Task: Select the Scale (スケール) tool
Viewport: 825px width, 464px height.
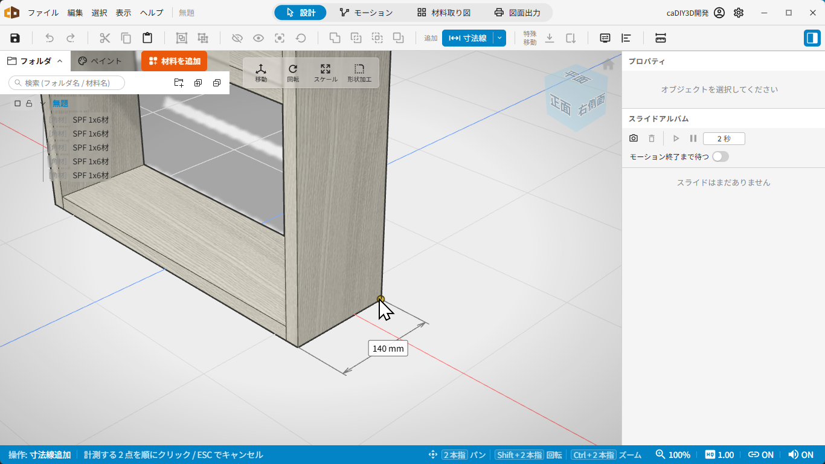Action: click(326, 72)
